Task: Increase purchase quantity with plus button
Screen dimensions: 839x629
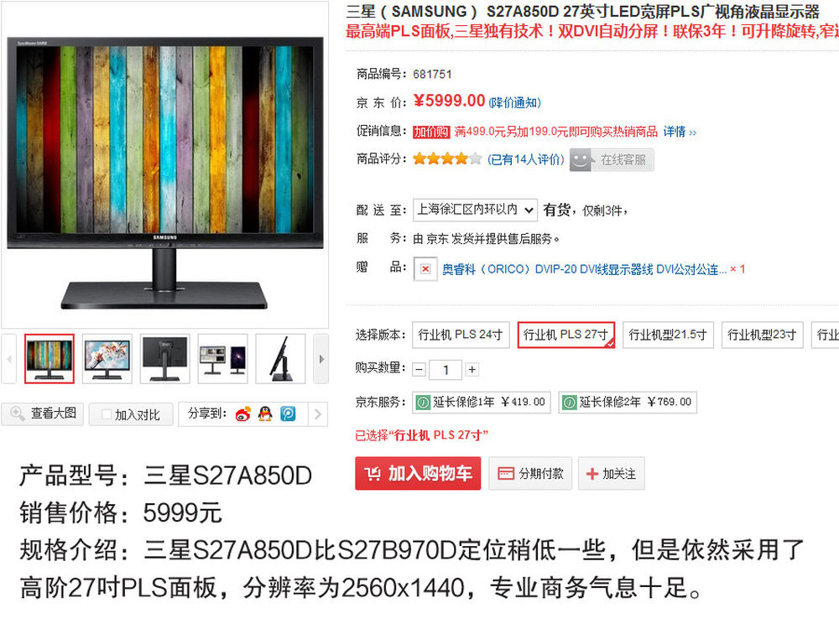Action: click(472, 370)
